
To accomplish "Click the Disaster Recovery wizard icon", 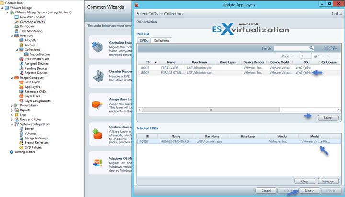I will (x=98, y=76).
